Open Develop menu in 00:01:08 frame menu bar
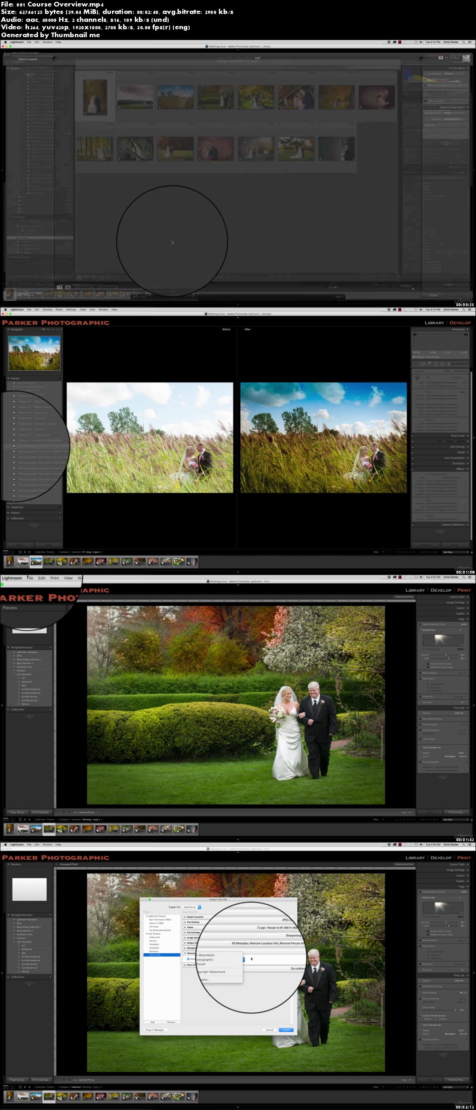476x1110 pixels. tap(47, 309)
